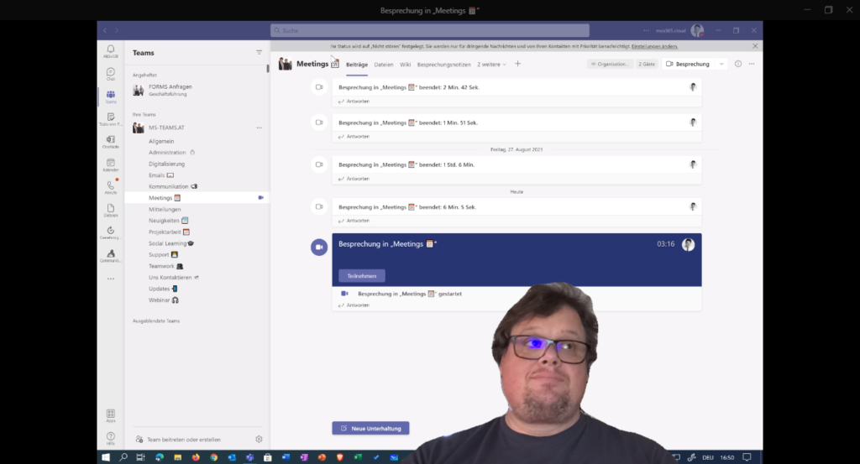The width and height of the screenshot is (860, 464).
Task: Switch to the Dateien tab in channel
Action: pyautogui.click(x=384, y=65)
